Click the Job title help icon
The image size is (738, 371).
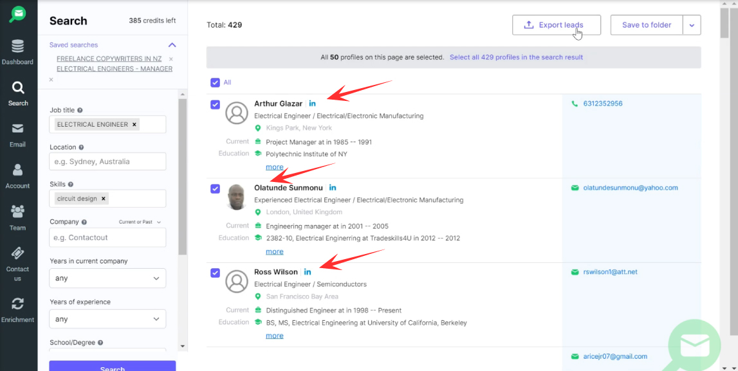[80, 110]
